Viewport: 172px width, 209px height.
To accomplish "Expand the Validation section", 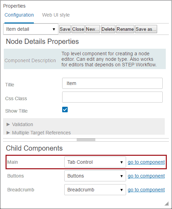I will pos(20,124).
